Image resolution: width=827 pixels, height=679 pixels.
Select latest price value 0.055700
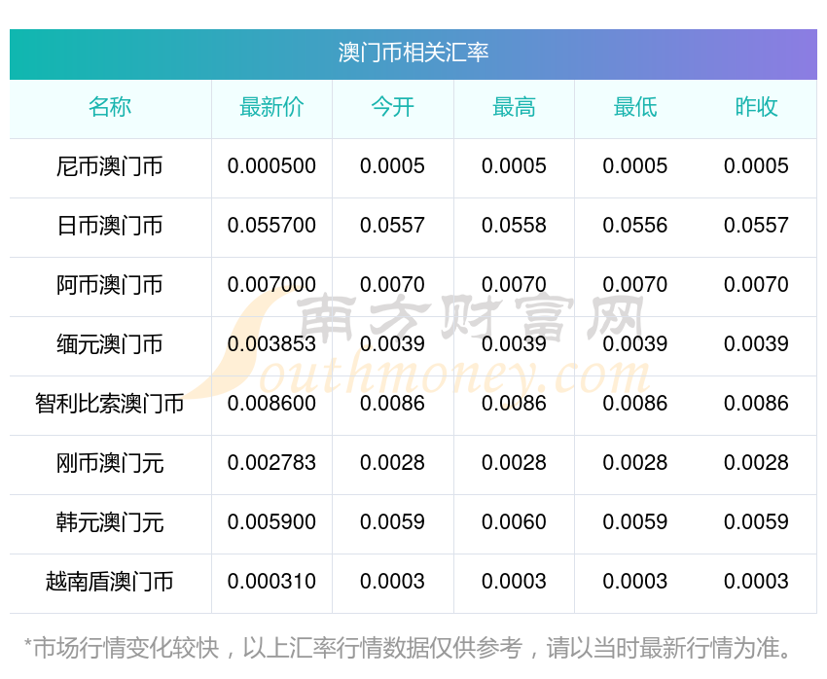(x=271, y=226)
